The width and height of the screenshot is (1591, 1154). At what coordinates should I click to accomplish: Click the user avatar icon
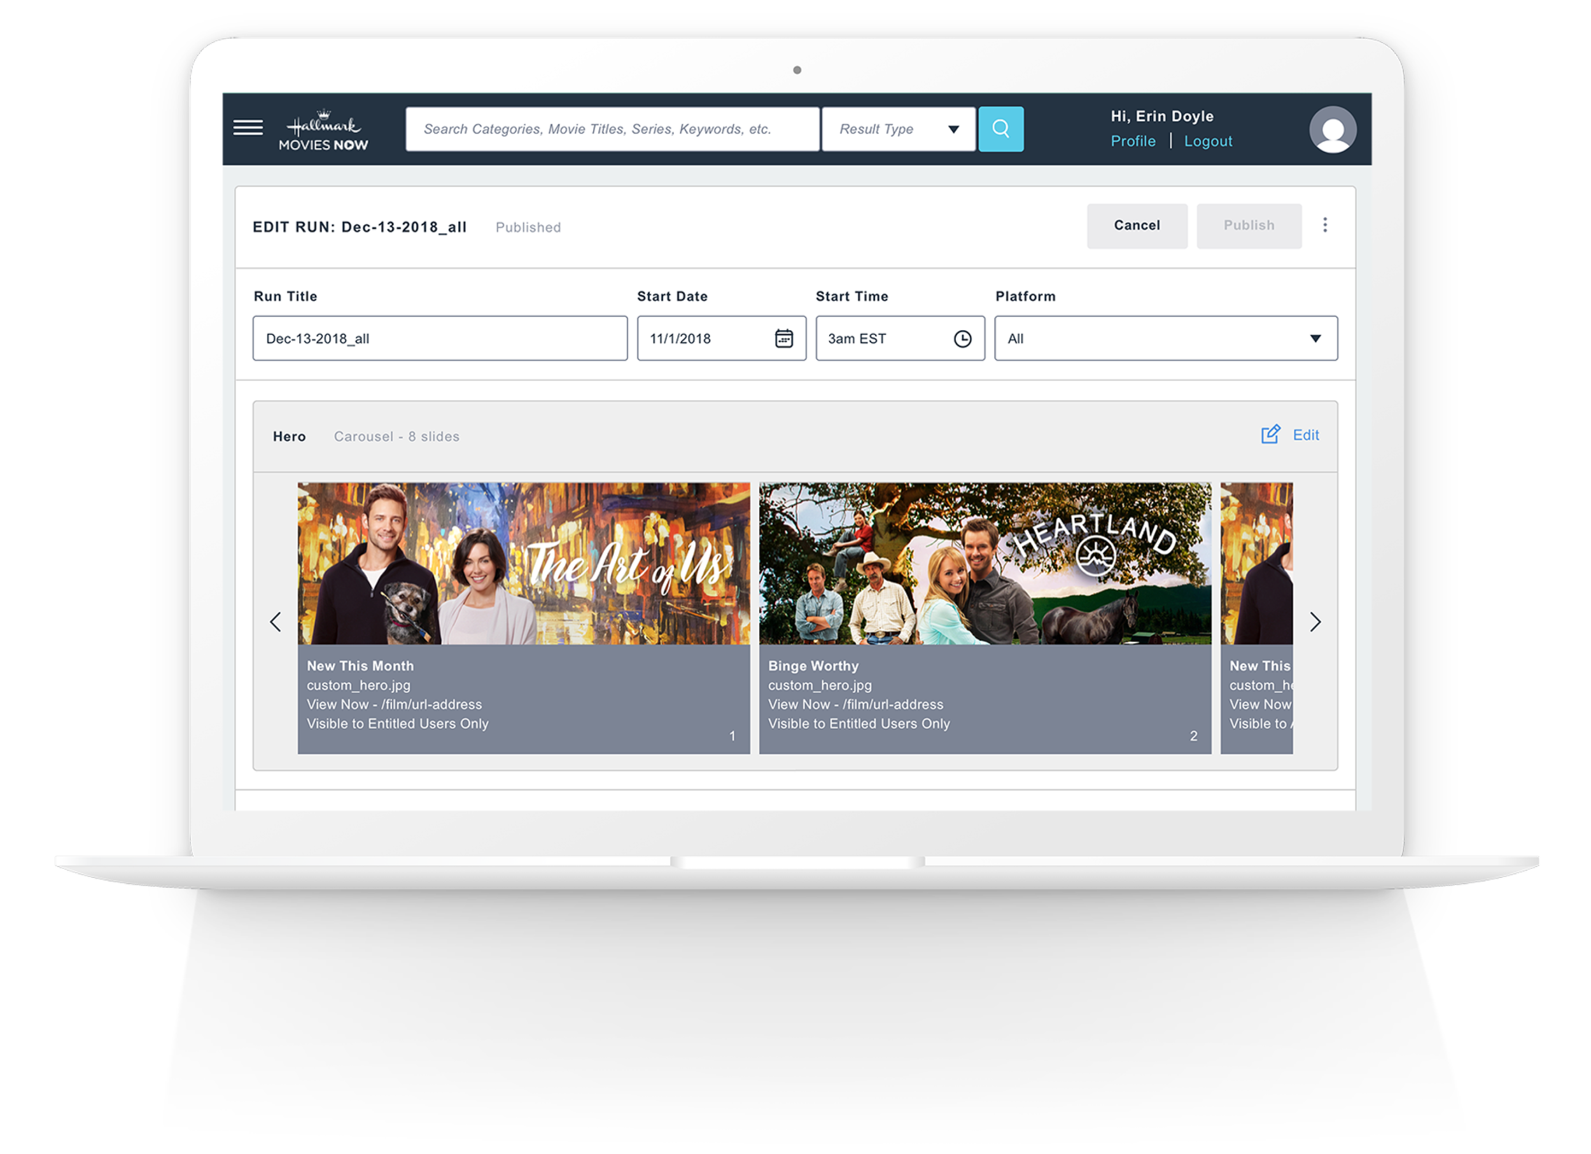click(x=1332, y=130)
